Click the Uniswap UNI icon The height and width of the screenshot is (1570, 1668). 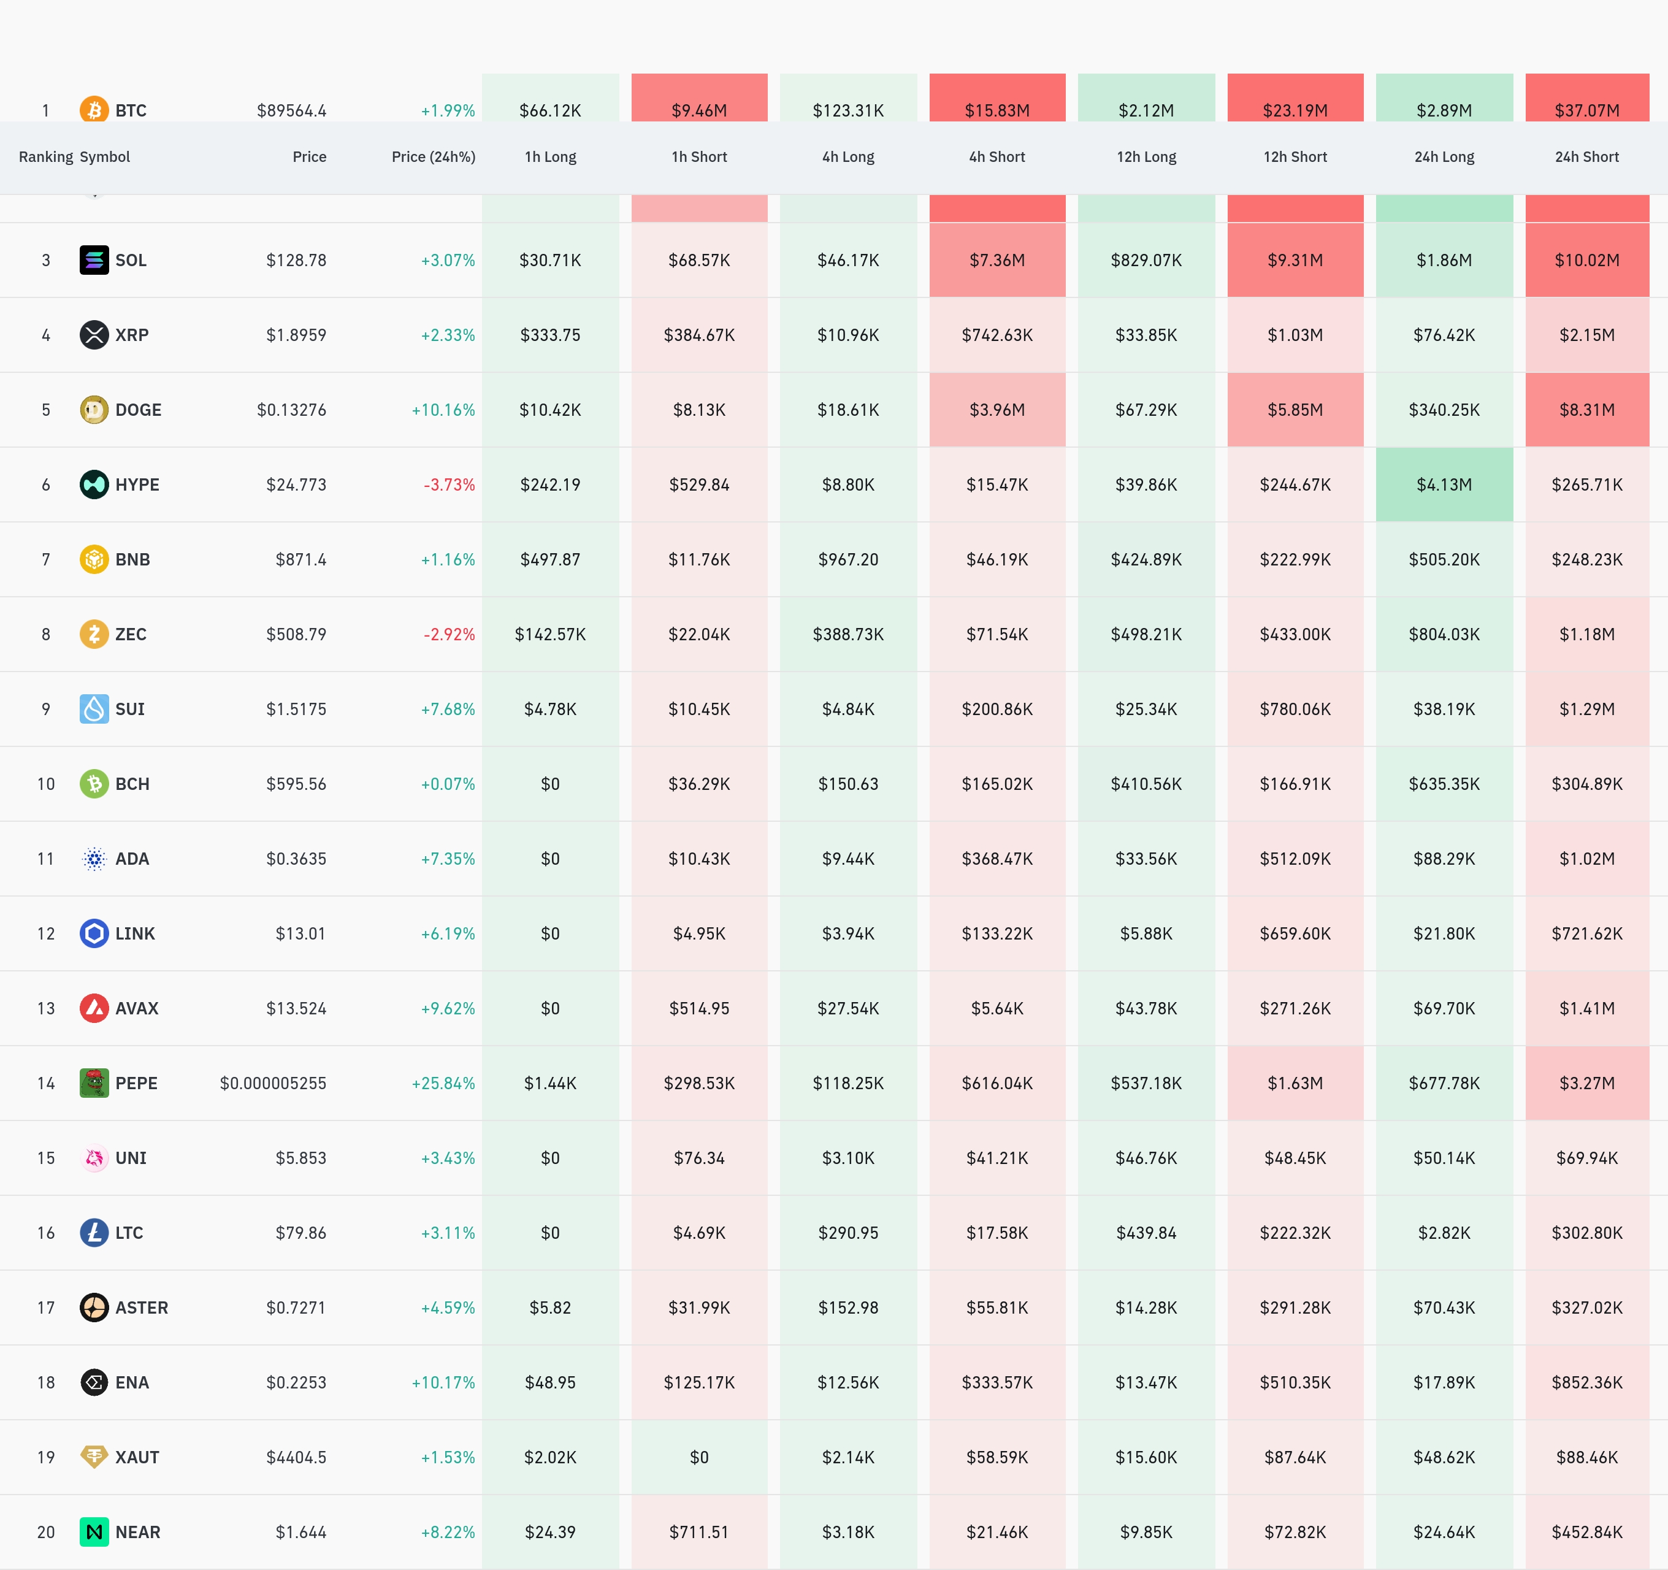(x=94, y=1158)
